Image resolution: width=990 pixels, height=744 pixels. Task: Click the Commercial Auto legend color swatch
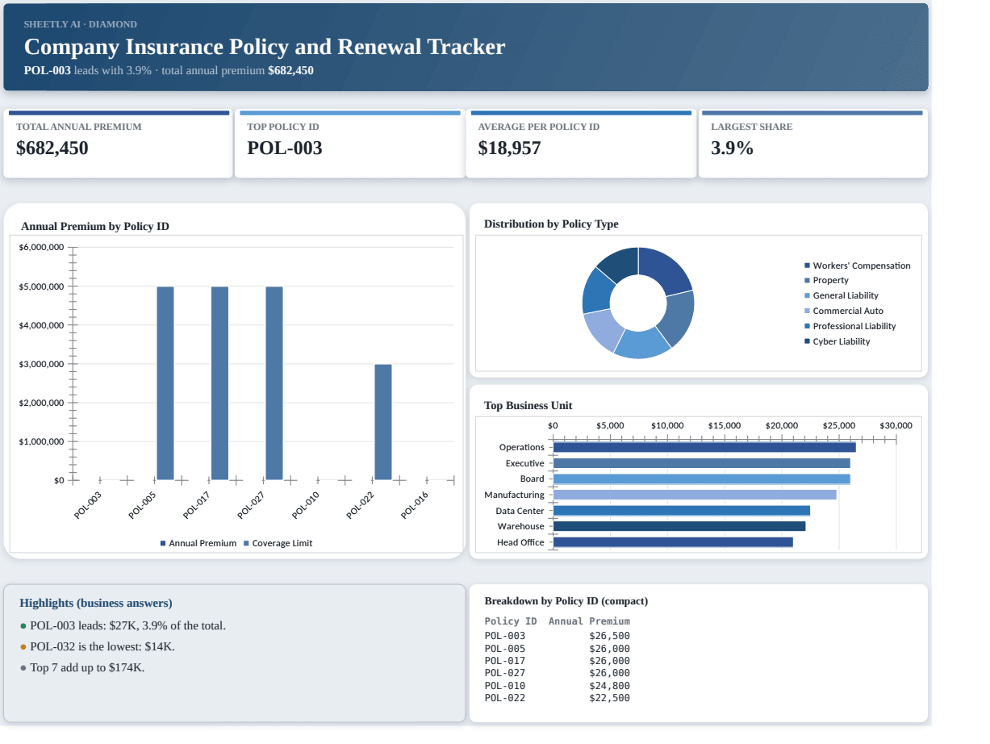(807, 311)
